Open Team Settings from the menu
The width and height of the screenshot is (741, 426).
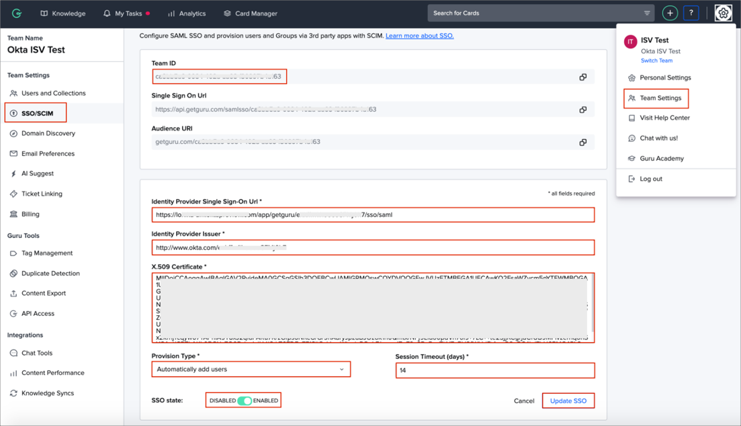click(x=660, y=98)
